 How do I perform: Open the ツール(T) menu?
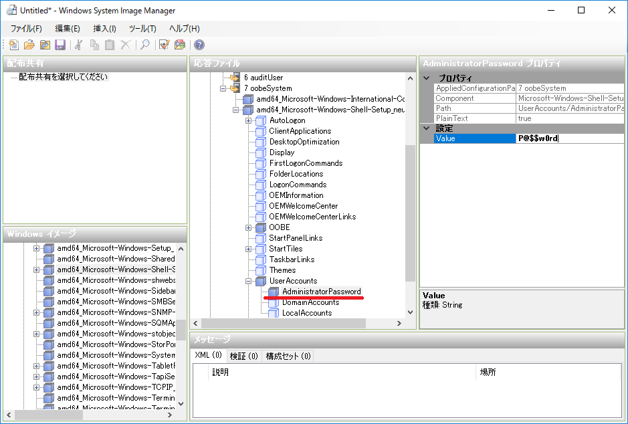click(x=142, y=29)
